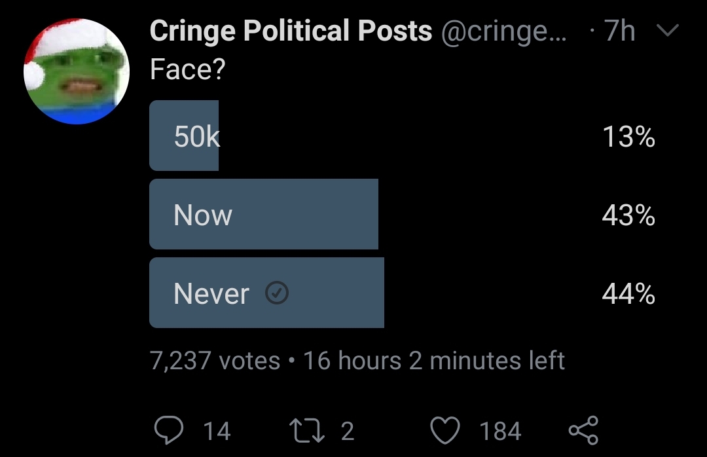Click the 14 replies count
This screenshot has width=707, height=457.
point(217,431)
